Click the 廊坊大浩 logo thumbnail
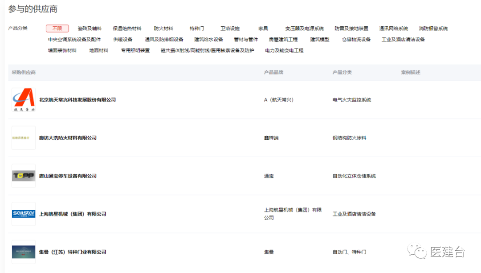Screen dimensions: 481x273 click(23, 138)
